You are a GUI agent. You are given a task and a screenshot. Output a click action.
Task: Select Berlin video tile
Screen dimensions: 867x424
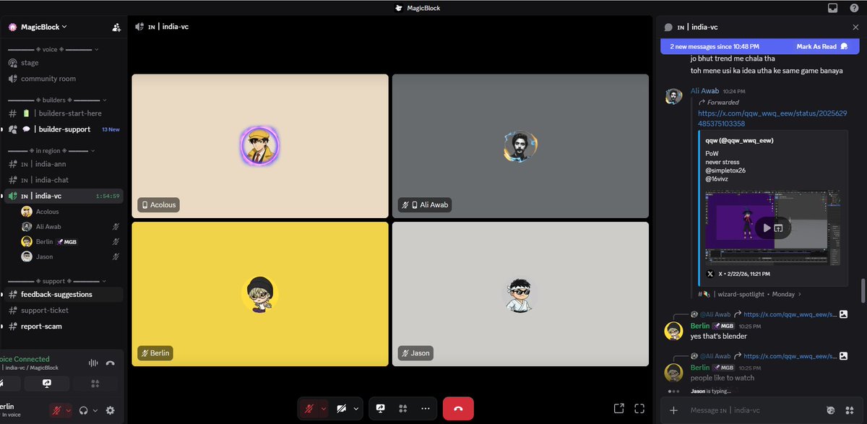coord(260,294)
